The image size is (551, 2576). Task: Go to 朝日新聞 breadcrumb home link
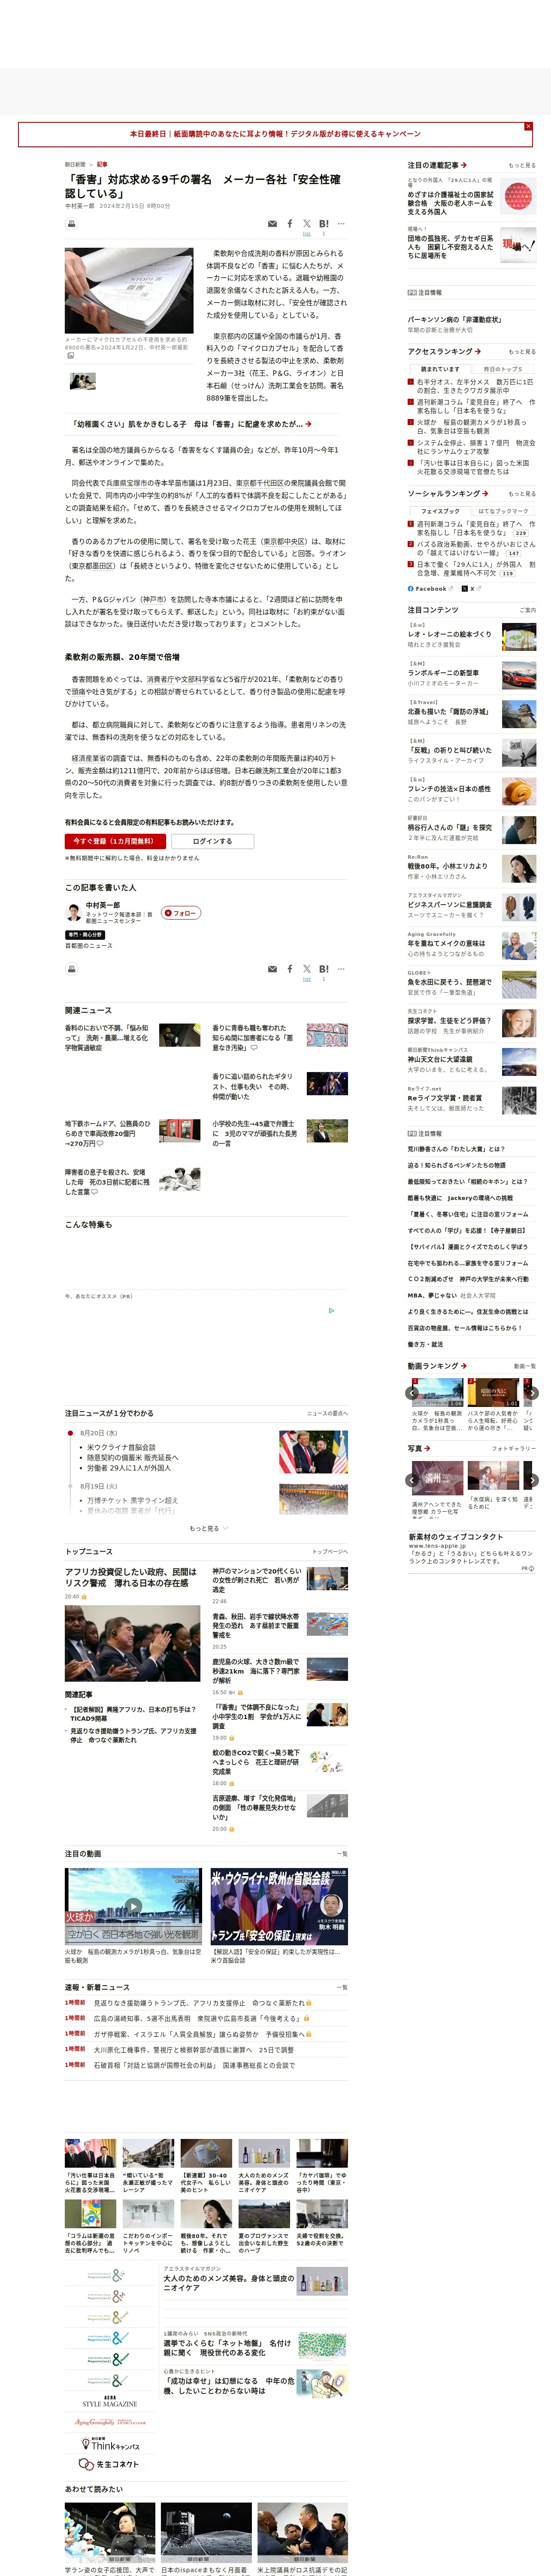[x=75, y=165]
